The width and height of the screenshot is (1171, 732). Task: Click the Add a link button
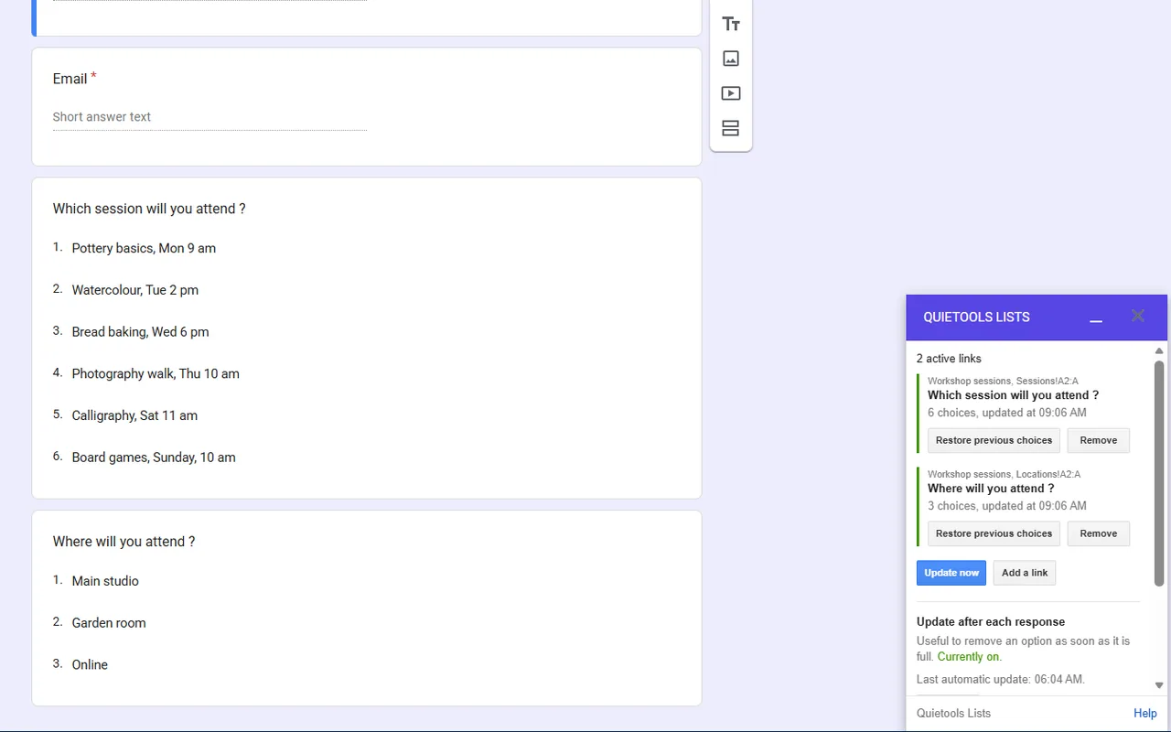tap(1025, 573)
